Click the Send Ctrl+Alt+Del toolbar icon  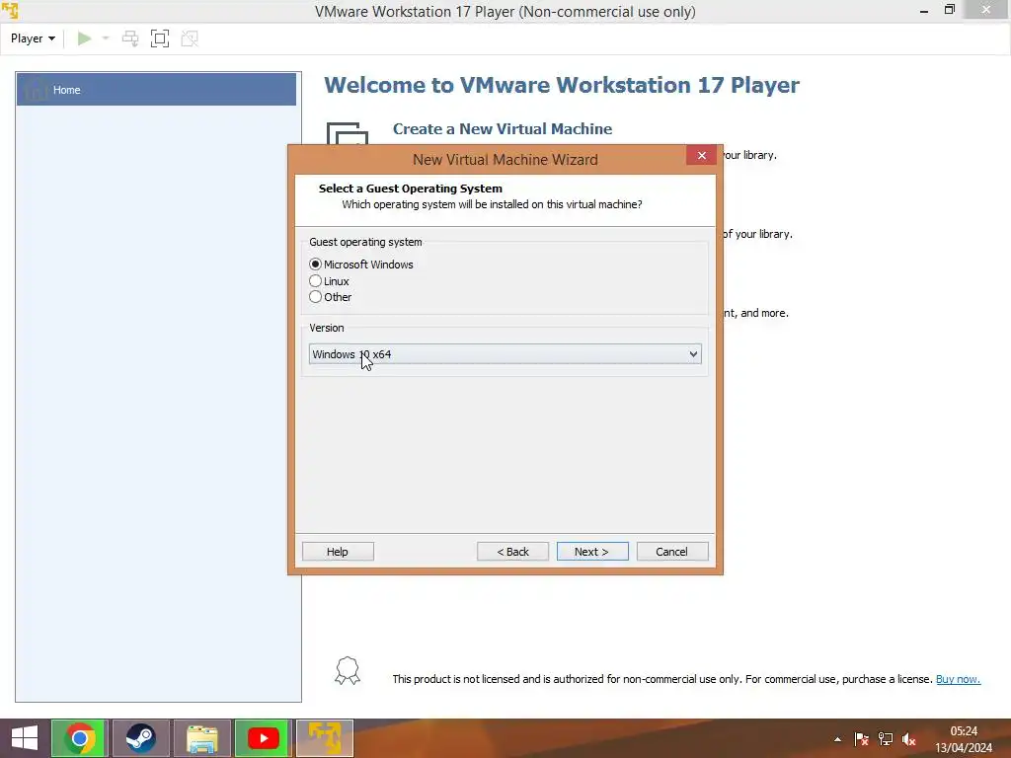[x=130, y=38]
